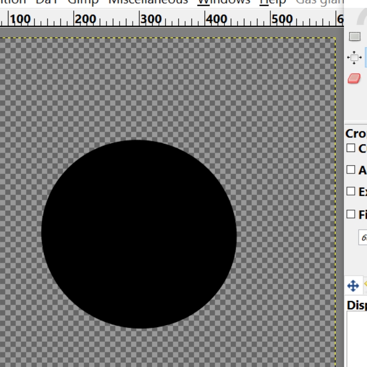Click the 'Cro' tool options heading
The height and width of the screenshot is (367, 367).
click(356, 134)
